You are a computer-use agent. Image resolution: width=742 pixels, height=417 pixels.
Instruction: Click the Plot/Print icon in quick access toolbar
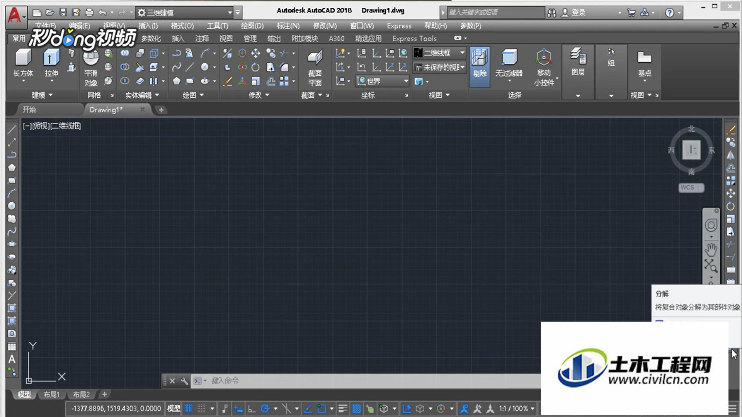point(89,12)
